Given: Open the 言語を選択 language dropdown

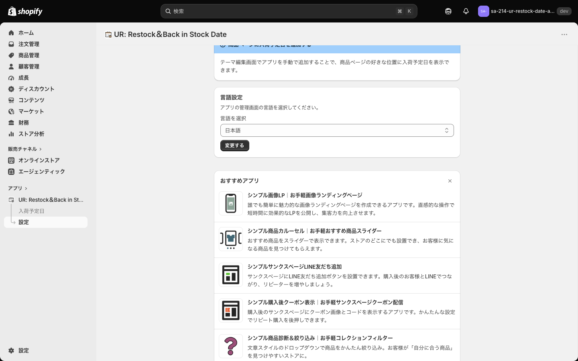Looking at the screenshot, I should (x=337, y=130).
